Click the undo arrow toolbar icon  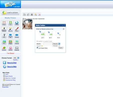coord(24,14)
